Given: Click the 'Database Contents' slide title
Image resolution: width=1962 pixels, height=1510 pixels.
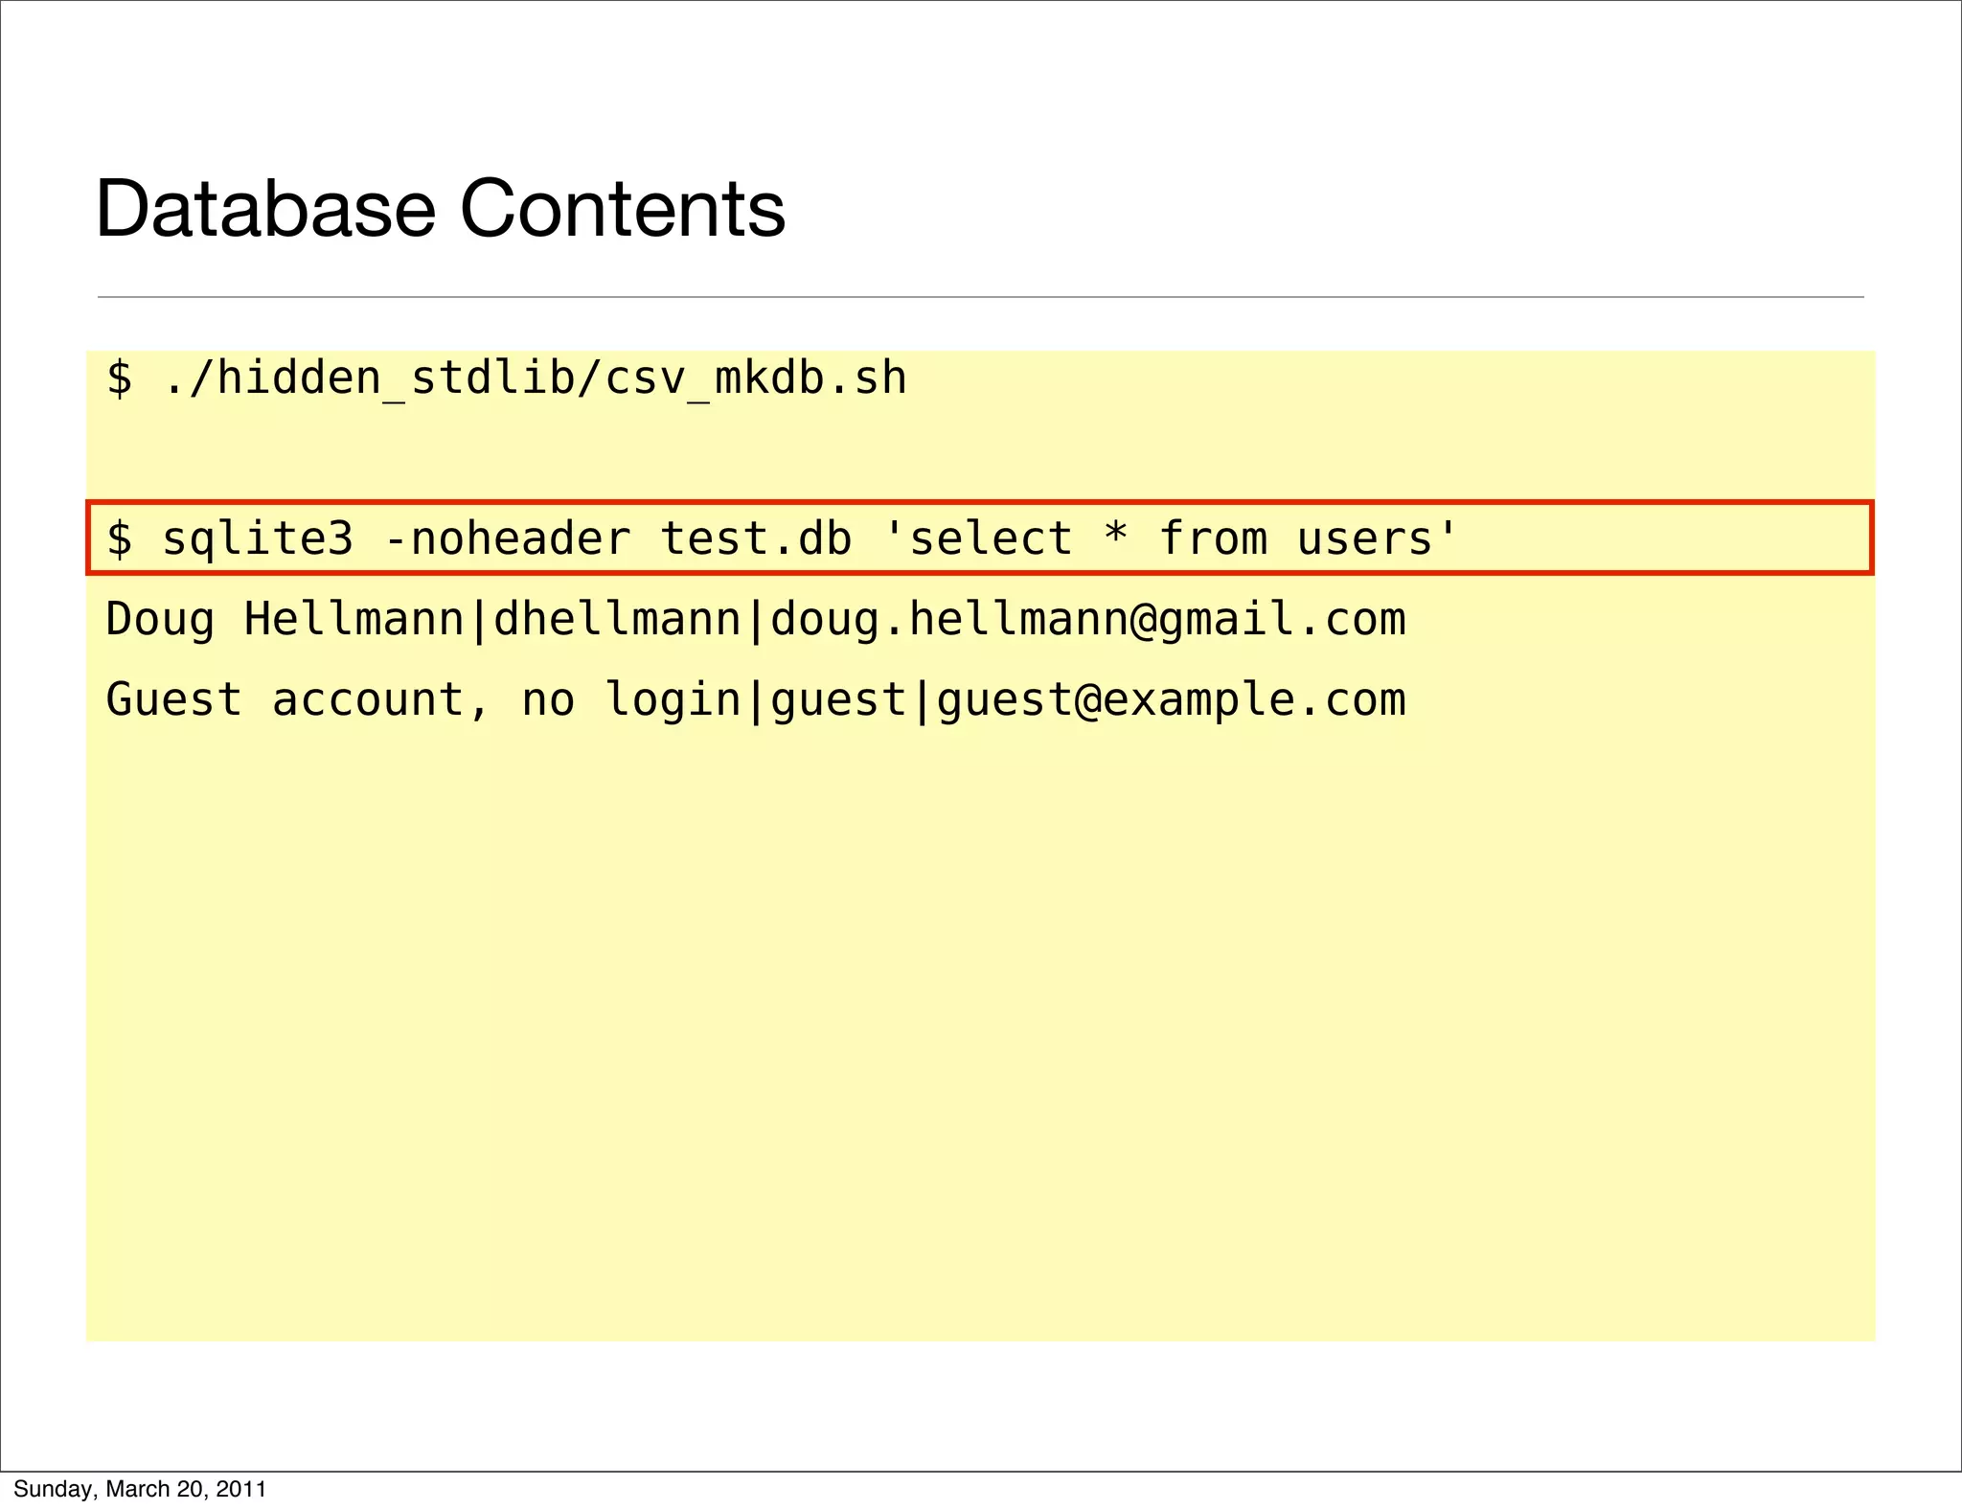Looking at the screenshot, I should [441, 209].
